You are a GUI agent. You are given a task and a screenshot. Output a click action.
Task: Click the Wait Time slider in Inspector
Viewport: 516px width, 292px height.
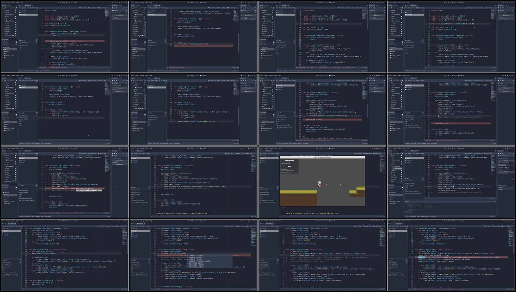point(510,165)
